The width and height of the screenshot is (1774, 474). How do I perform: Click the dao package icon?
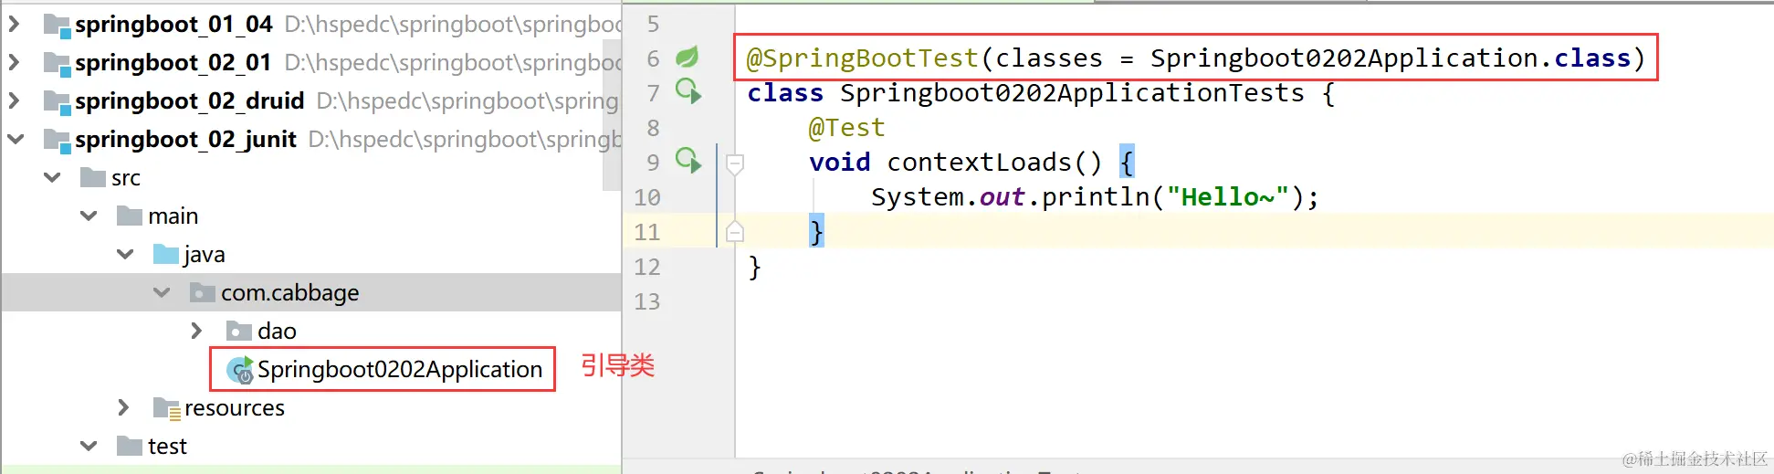(x=239, y=332)
